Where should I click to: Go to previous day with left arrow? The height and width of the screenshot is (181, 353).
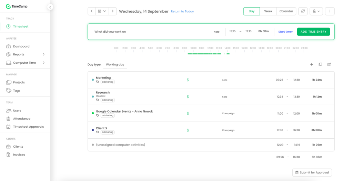click(x=92, y=11)
